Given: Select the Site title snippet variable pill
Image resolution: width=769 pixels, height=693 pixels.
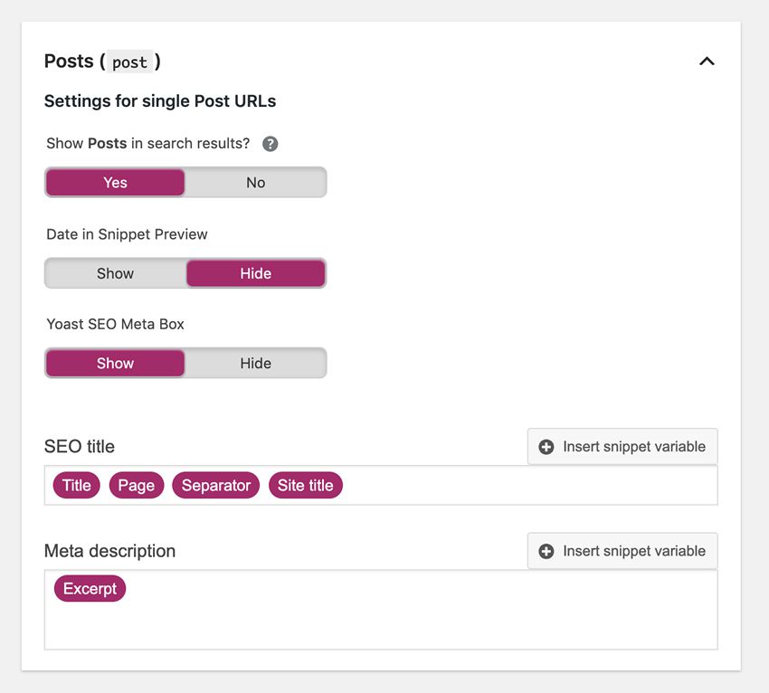Looking at the screenshot, I should (305, 485).
